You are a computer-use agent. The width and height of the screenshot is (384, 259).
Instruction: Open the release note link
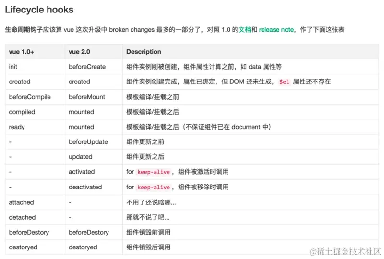pyautogui.click(x=276, y=30)
